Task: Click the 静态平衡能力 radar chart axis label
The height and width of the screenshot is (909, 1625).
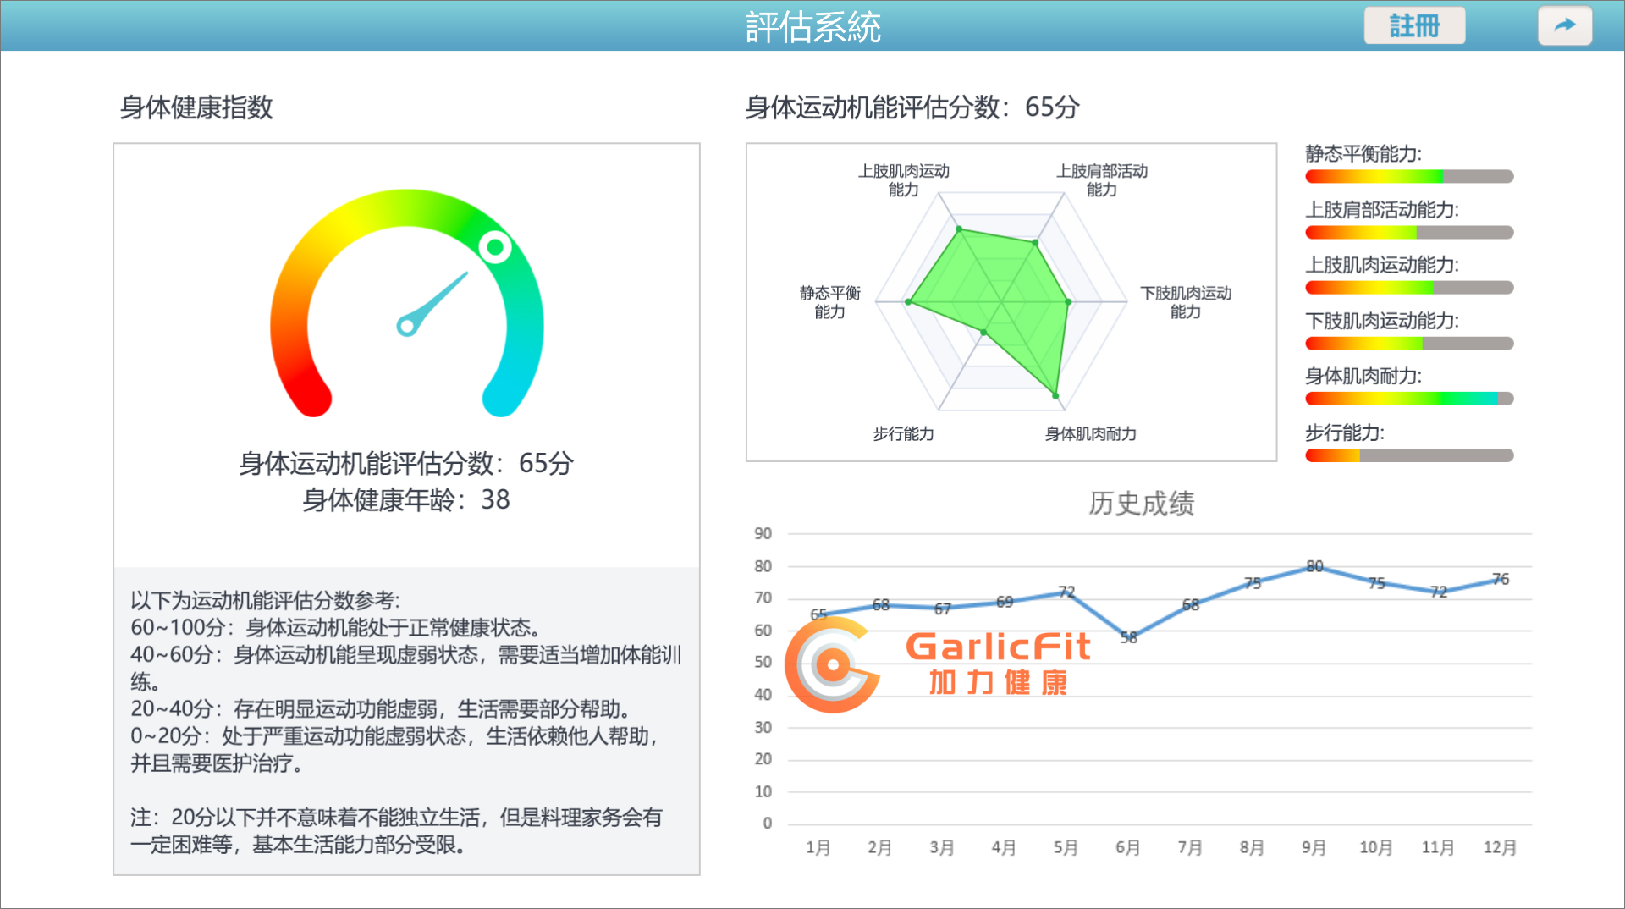Action: click(829, 302)
